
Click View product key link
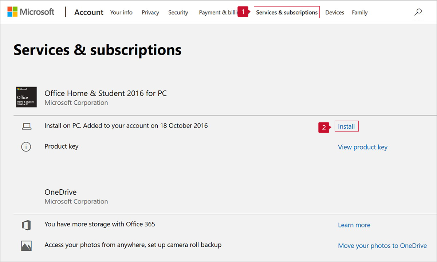point(363,147)
